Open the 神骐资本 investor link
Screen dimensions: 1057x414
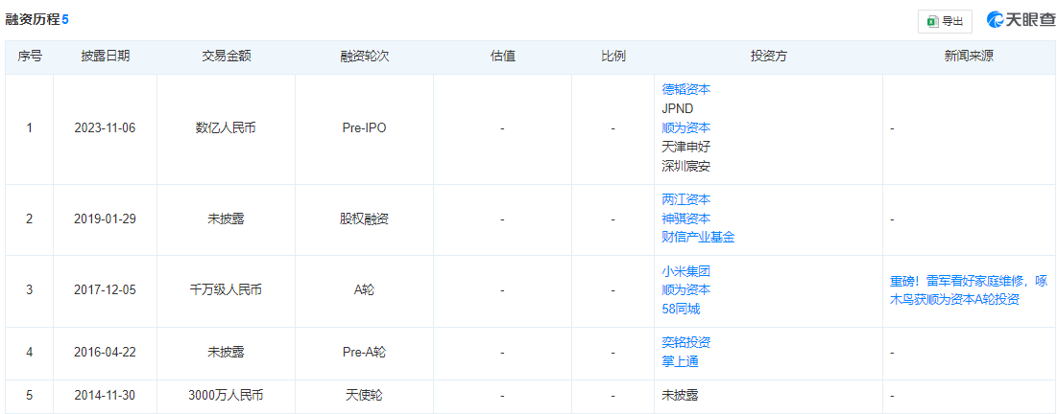coord(686,218)
